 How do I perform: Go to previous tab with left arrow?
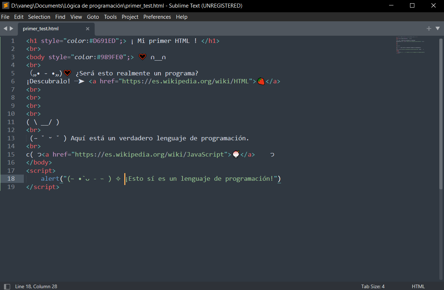[x=5, y=28]
